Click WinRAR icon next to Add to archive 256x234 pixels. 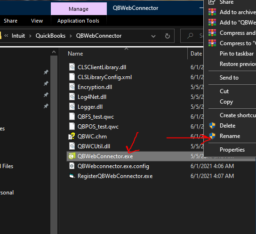pyautogui.click(x=212, y=12)
